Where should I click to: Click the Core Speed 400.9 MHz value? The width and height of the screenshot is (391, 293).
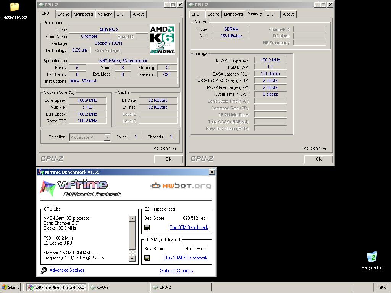tap(87, 100)
